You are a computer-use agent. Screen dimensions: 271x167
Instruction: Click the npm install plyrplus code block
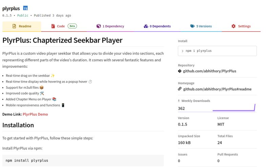click(83, 161)
